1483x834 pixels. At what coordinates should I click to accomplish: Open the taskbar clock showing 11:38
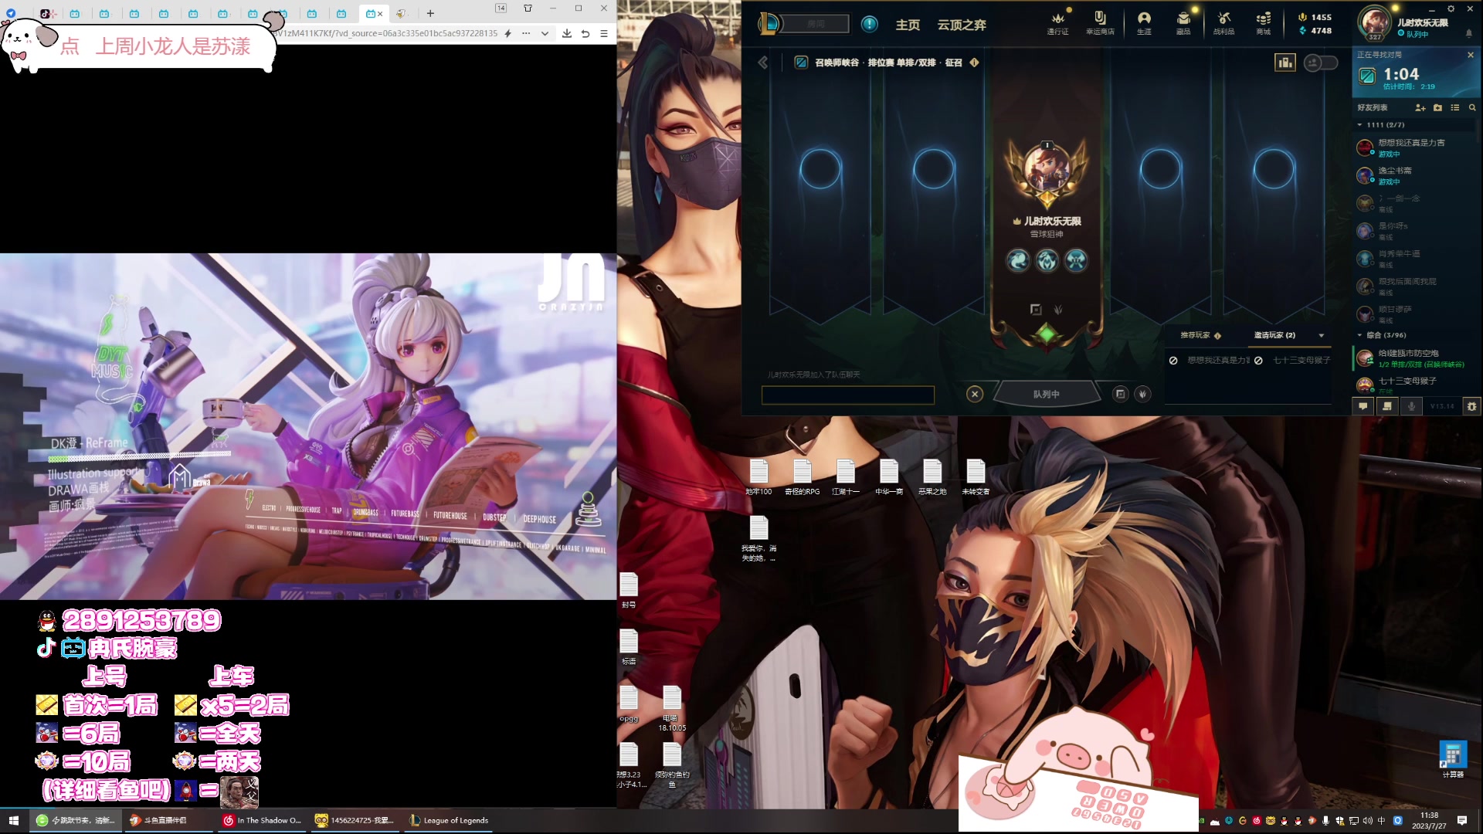(1429, 820)
